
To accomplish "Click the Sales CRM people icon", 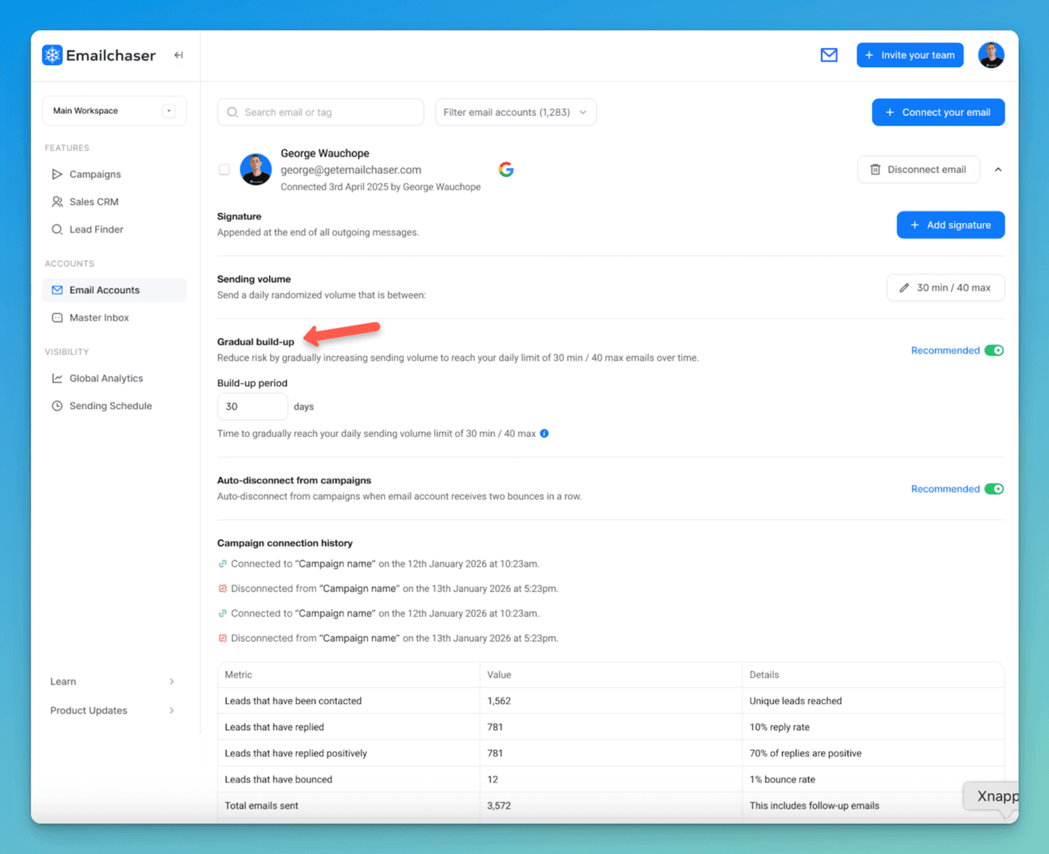I will 57,202.
